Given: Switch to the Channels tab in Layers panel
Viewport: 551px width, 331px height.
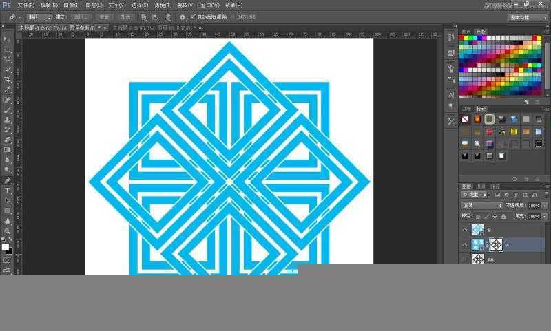Looking at the screenshot, I should tap(481, 186).
